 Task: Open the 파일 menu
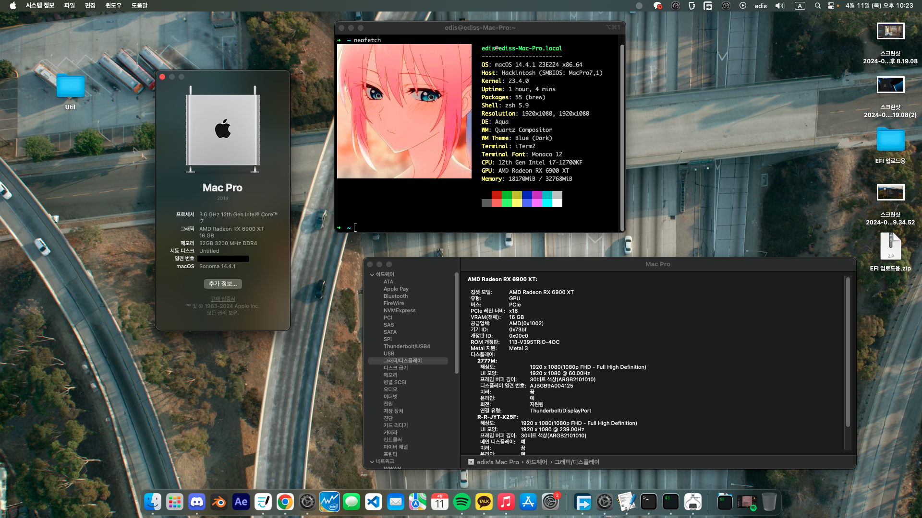[70, 6]
